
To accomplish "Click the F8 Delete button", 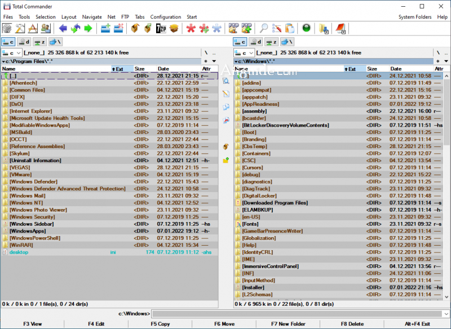I will coord(352,324).
